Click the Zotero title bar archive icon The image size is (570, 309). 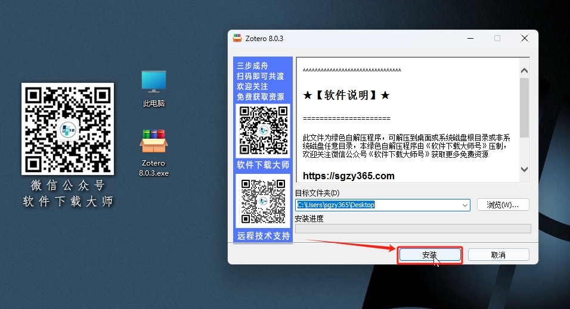pos(237,38)
